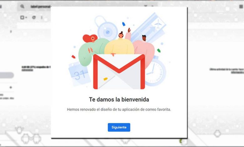This screenshot has width=244, height=147.
Task: Focus the blurred mail search field
Action: tap(87, 7)
